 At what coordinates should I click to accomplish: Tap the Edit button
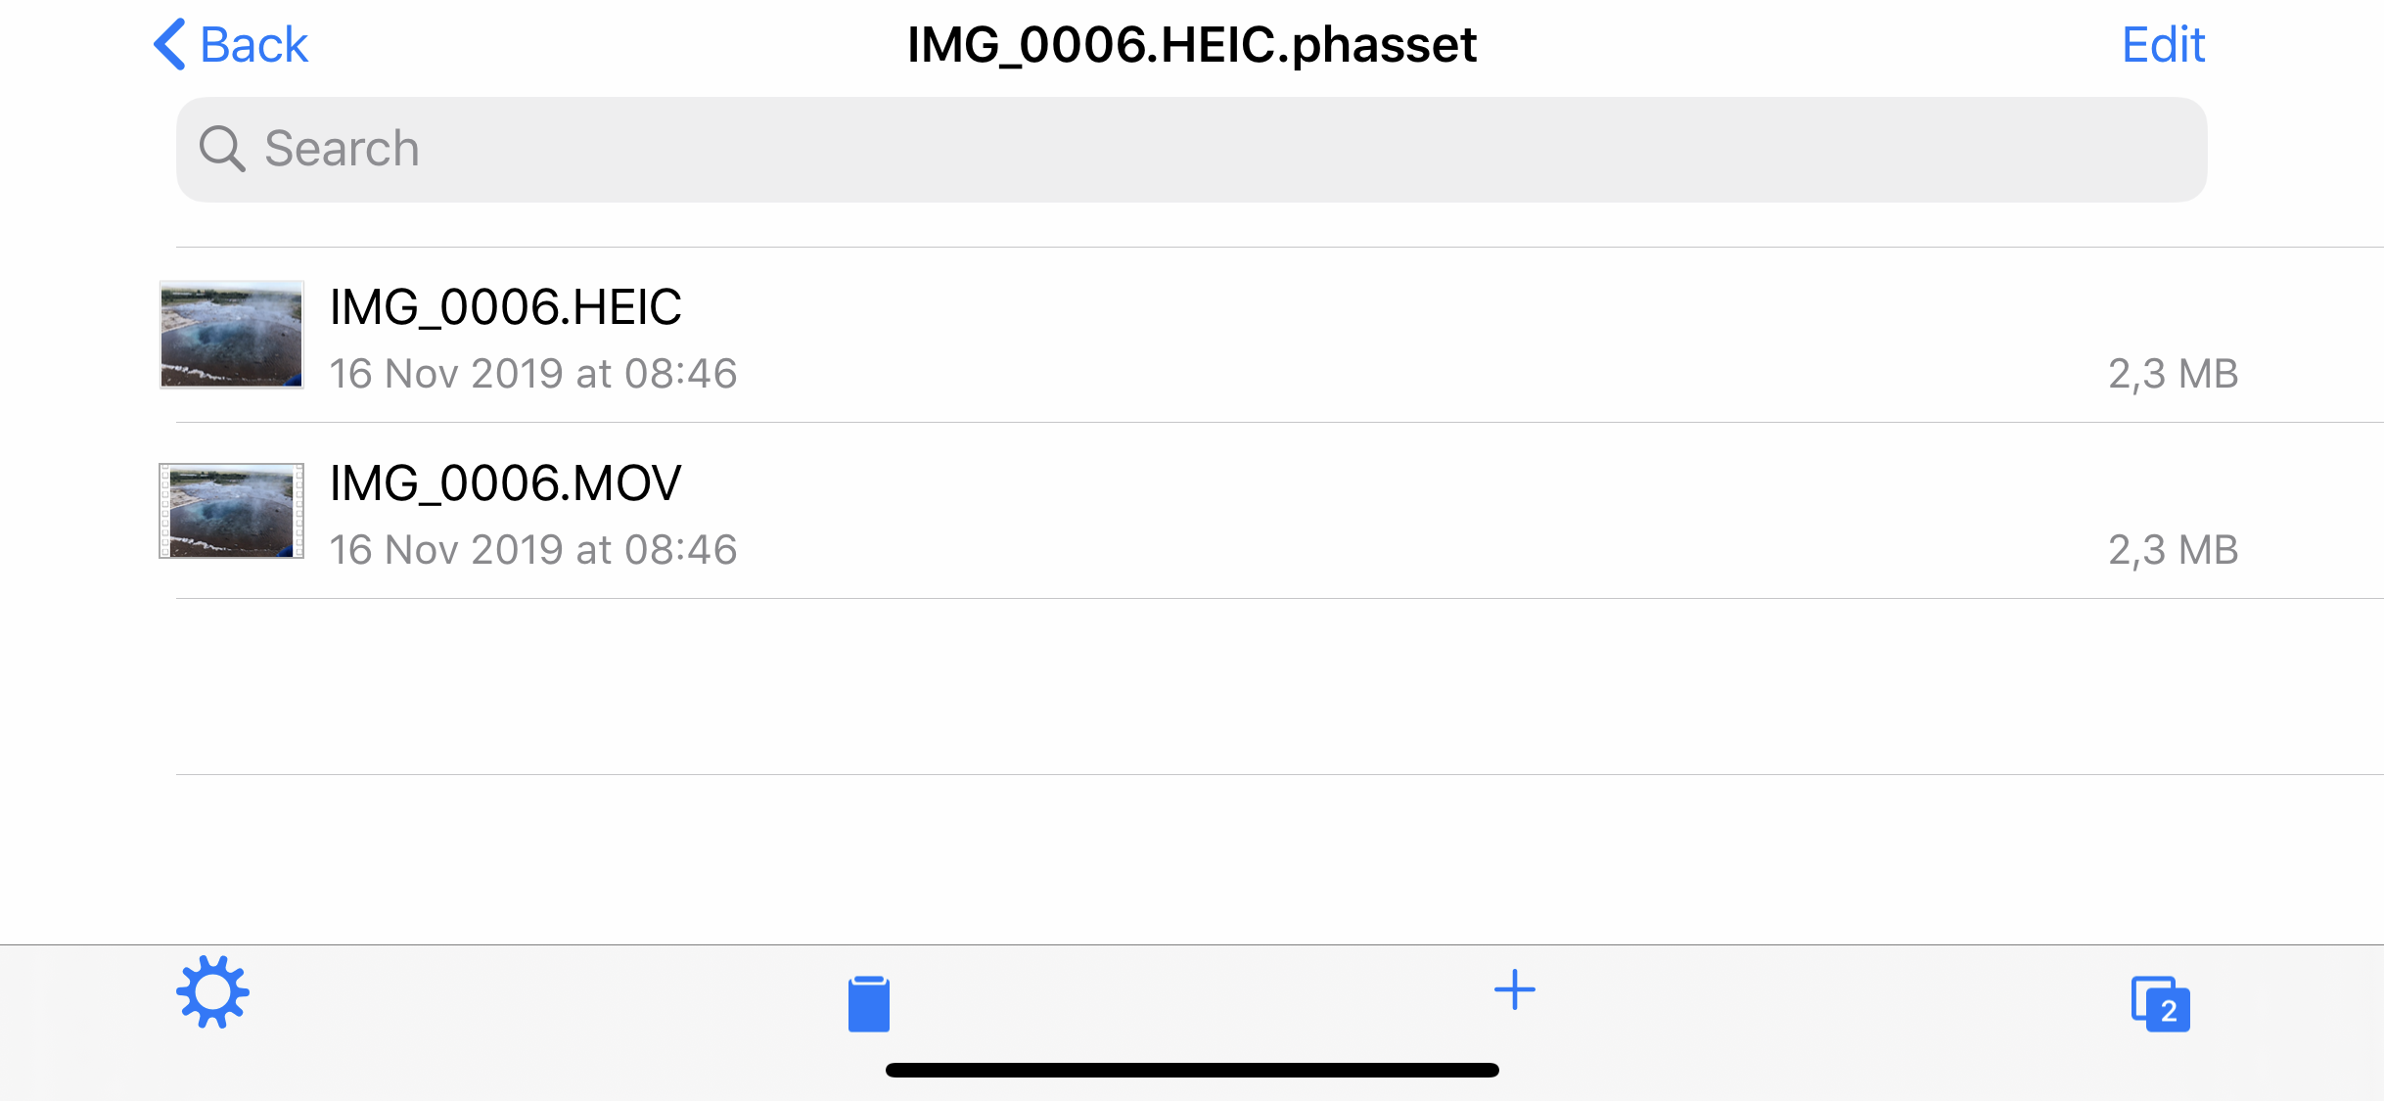[x=2164, y=45]
